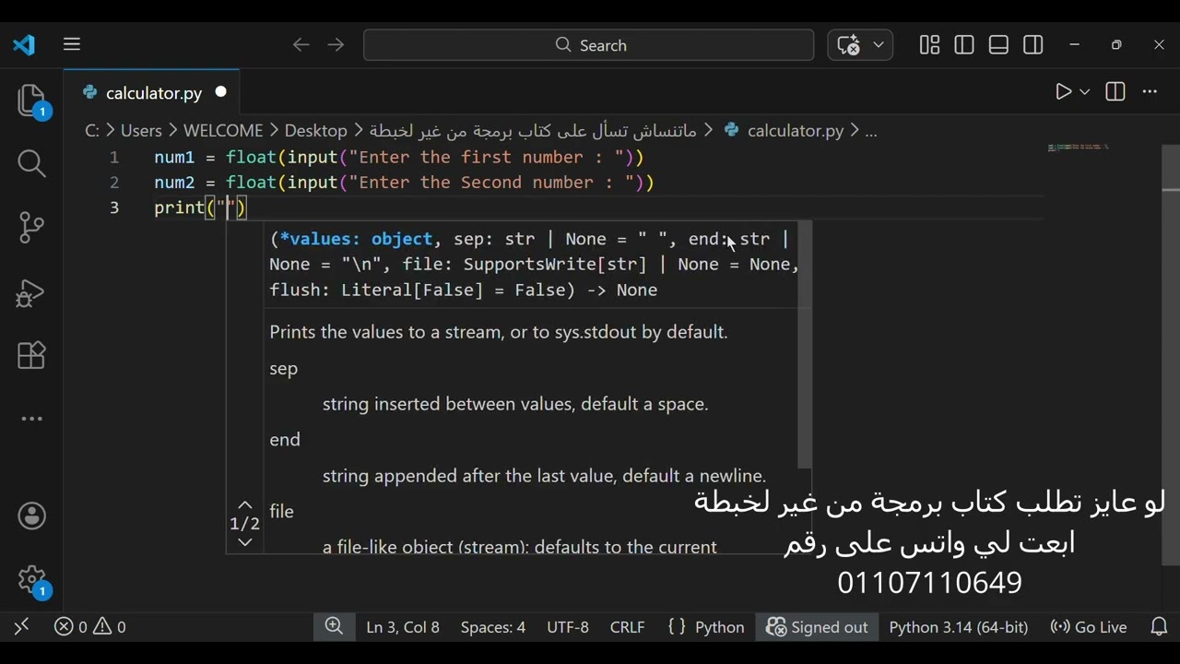Show next signature with down chevron
Screen dimensions: 1180x664
click(245, 542)
